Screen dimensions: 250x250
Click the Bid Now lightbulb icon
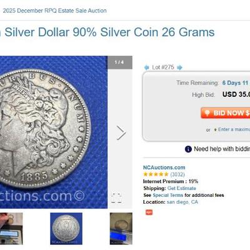point(207,113)
